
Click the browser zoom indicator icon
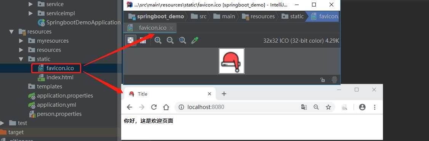pos(316,107)
